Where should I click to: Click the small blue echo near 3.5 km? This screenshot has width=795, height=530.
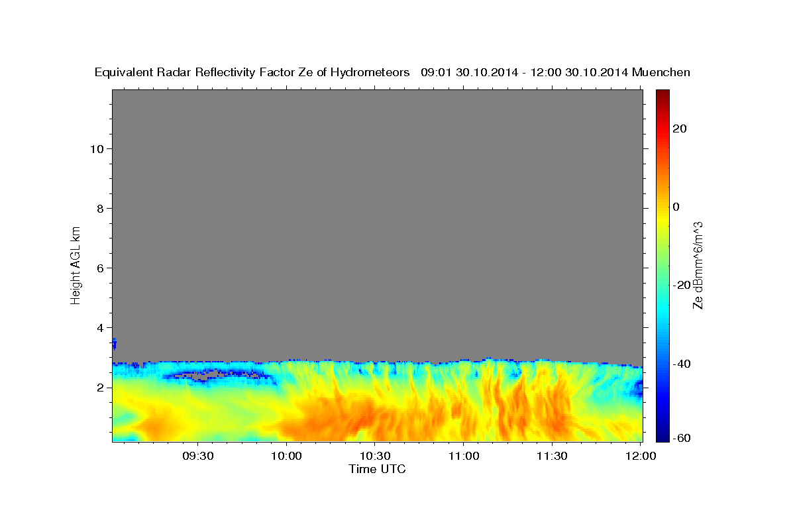click(114, 343)
